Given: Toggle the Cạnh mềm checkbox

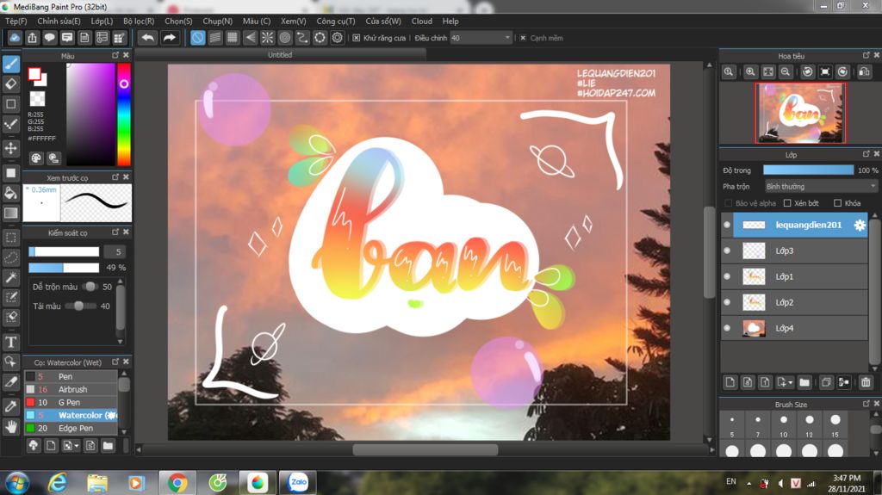Looking at the screenshot, I should pyautogui.click(x=523, y=38).
